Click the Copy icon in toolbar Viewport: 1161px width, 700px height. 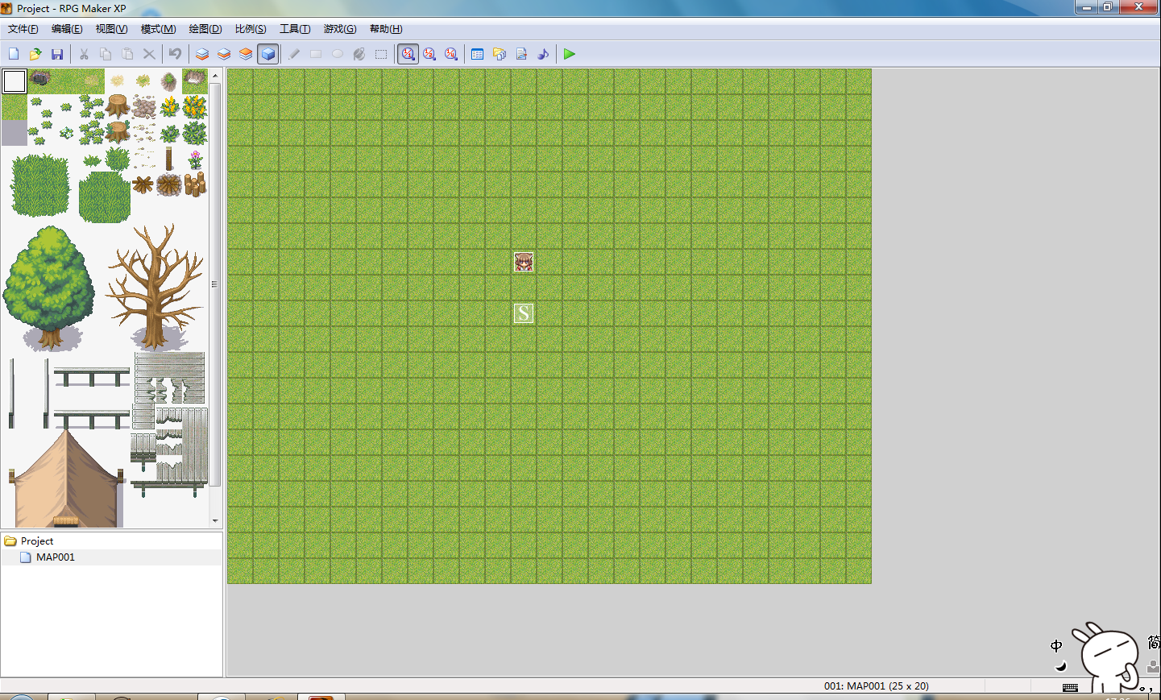(106, 54)
